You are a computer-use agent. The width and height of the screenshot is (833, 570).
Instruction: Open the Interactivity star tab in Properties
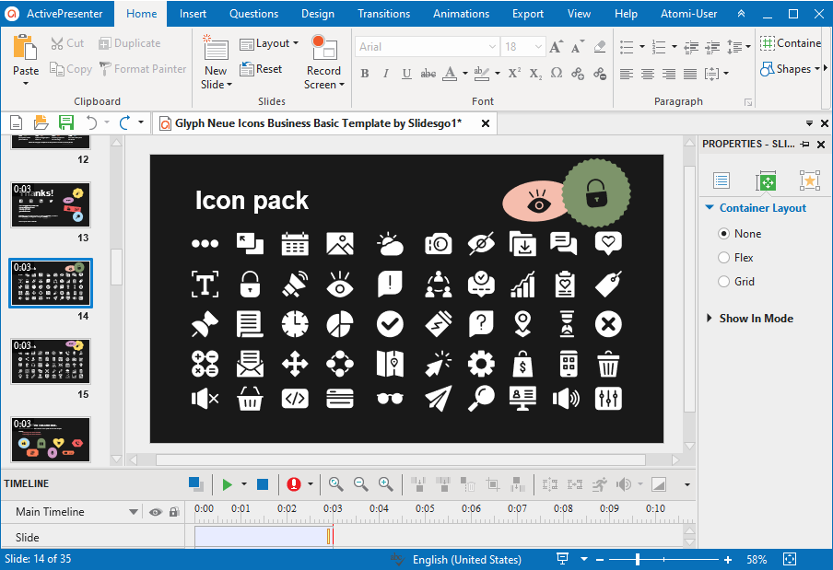809,180
